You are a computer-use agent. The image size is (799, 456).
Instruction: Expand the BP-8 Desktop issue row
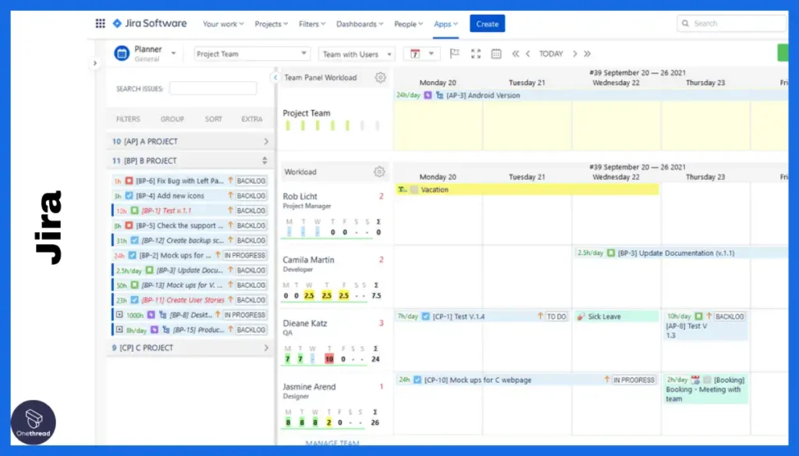click(x=119, y=314)
